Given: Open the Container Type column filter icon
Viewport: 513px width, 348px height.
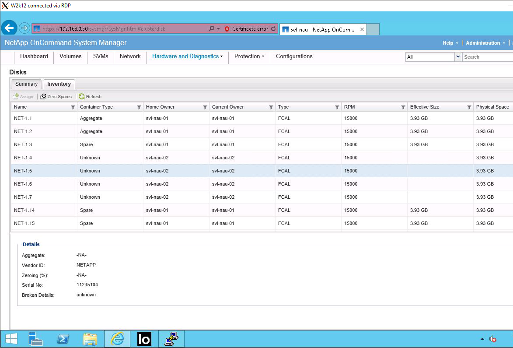Looking at the screenshot, I should [x=139, y=107].
